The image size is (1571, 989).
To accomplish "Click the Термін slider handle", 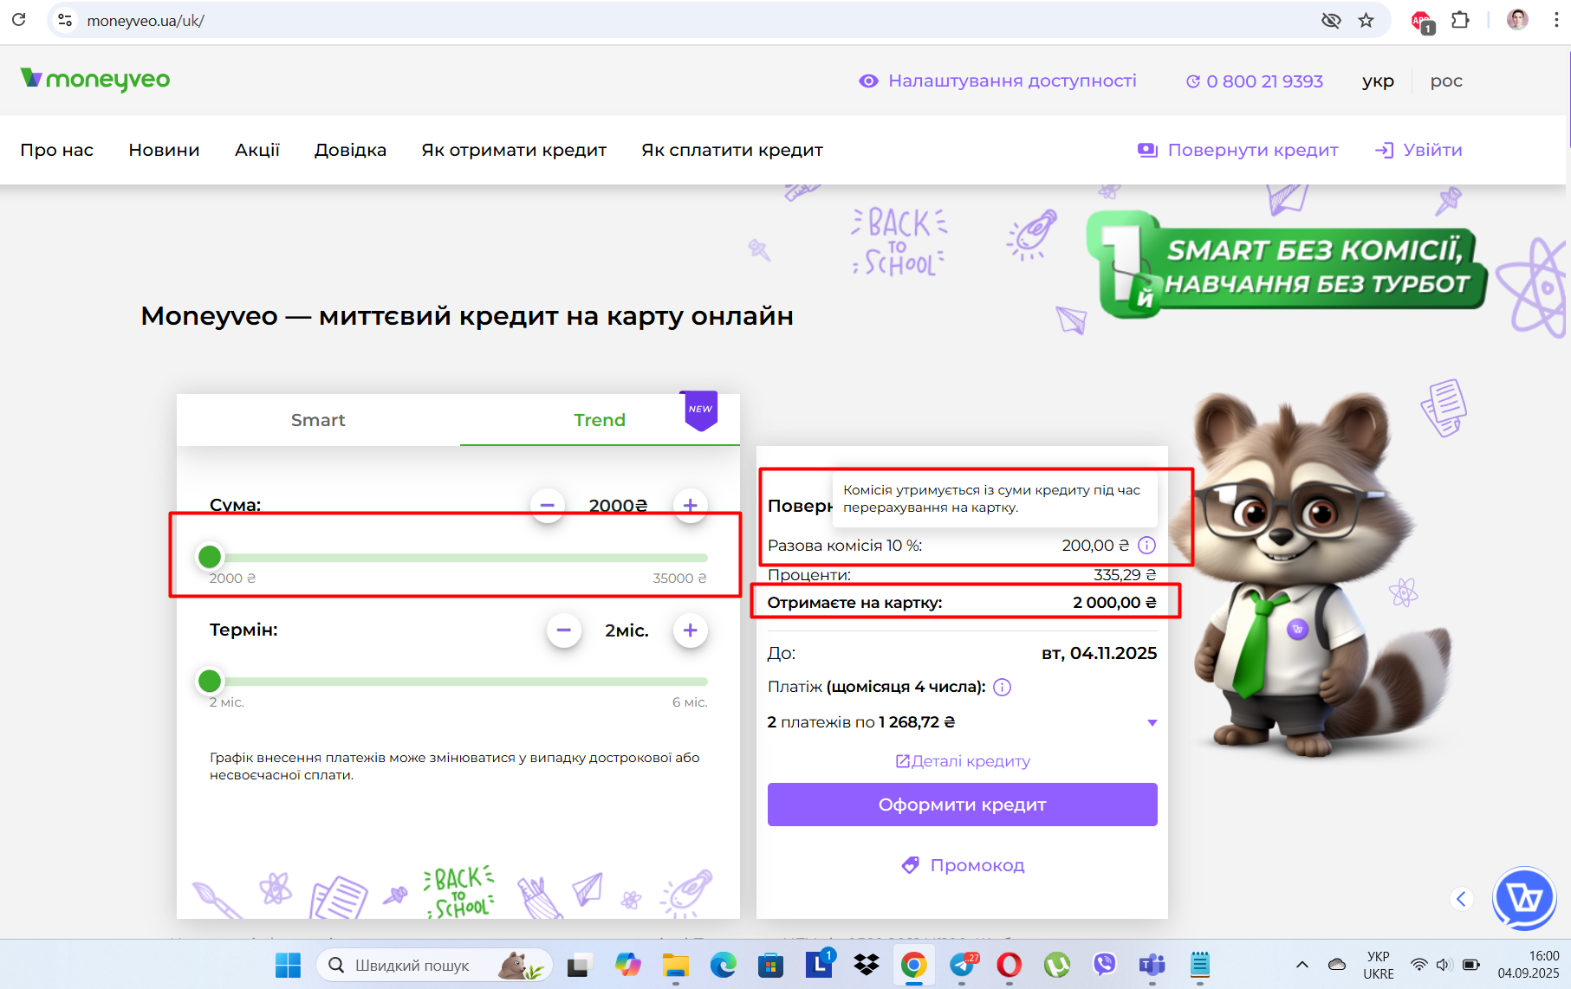I will 210,681.
